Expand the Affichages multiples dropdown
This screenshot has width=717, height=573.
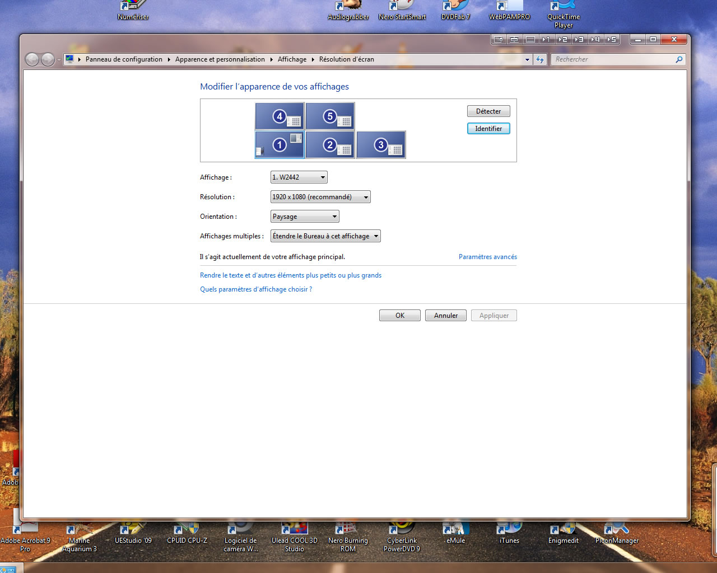tap(325, 236)
